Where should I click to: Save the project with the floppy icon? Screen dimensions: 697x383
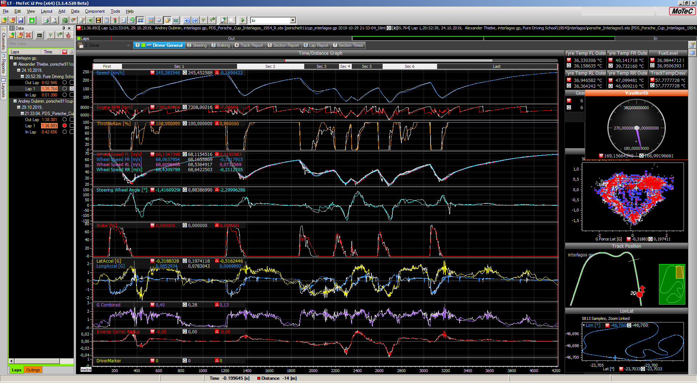tap(21, 20)
